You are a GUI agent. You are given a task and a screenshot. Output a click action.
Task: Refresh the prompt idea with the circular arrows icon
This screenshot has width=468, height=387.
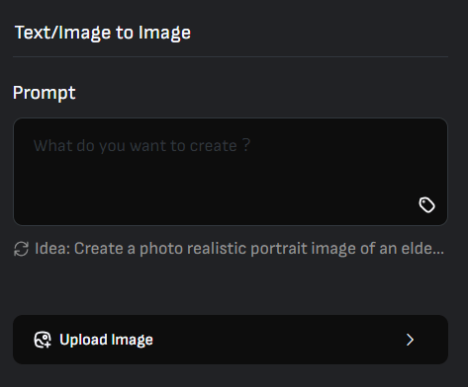(21, 249)
